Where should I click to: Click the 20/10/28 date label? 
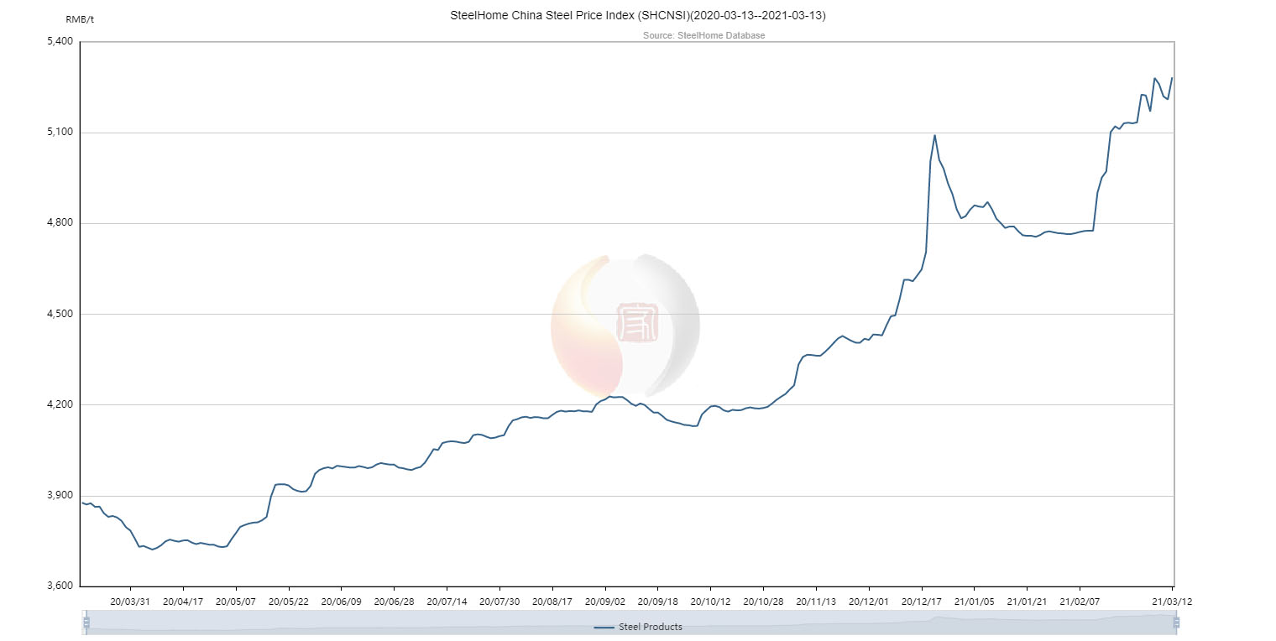763,602
